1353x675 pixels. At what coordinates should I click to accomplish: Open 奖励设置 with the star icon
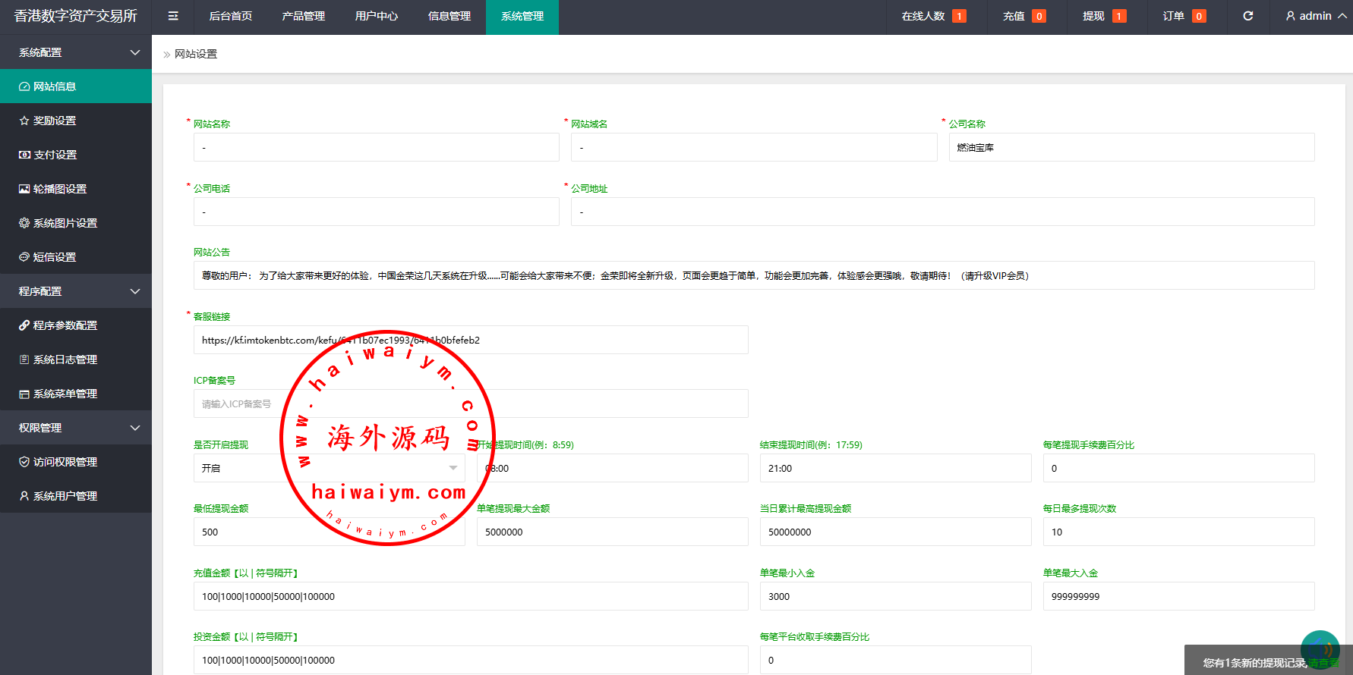(x=55, y=121)
